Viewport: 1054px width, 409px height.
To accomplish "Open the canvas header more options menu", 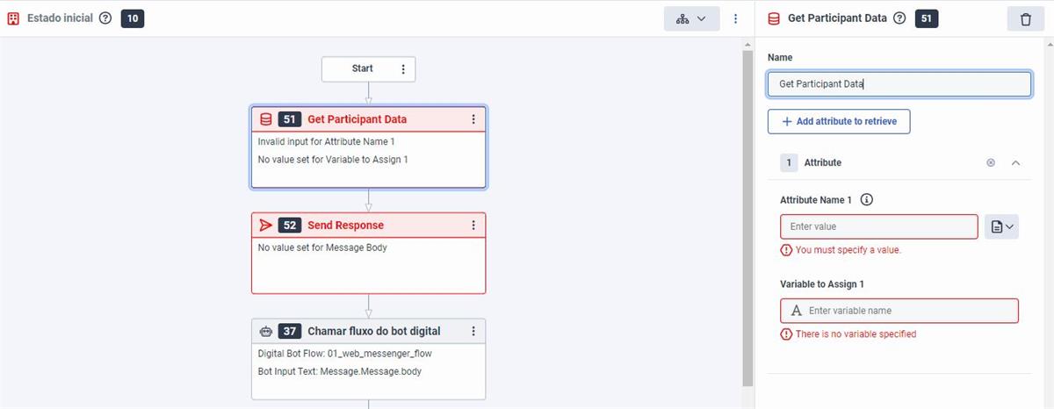I will coord(735,18).
